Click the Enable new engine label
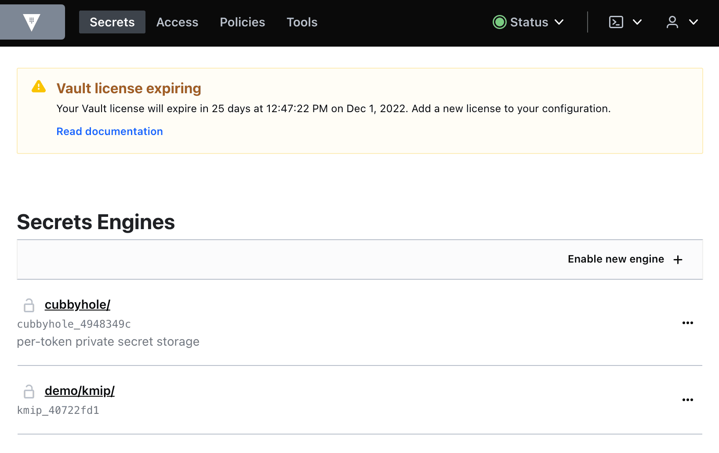719x453 pixels. (x=615, y=259)
